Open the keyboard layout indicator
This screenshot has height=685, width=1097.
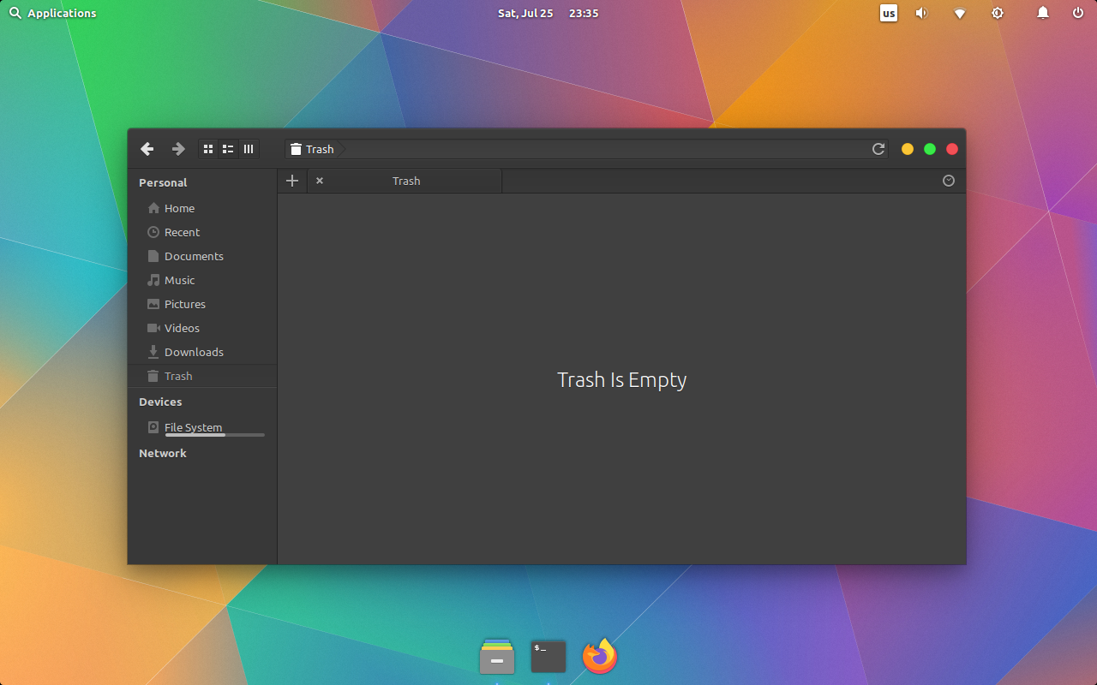(889, 13)
